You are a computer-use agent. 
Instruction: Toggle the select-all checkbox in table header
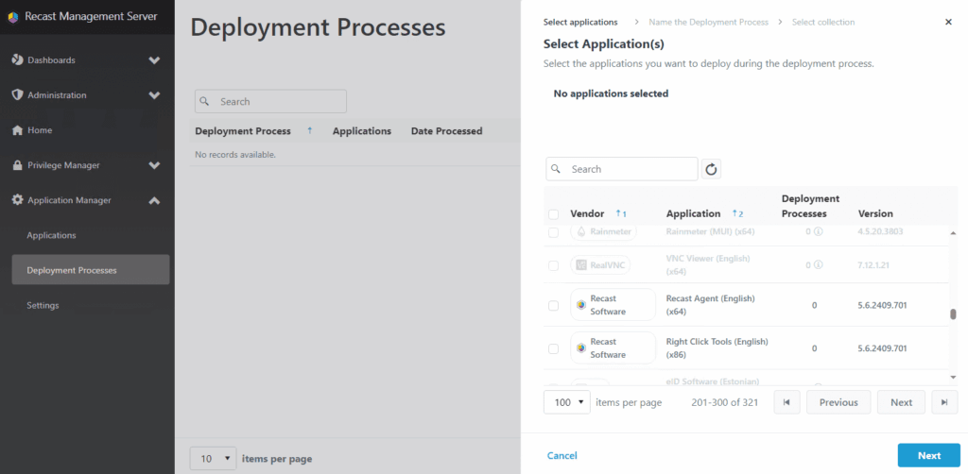[x=554, y=214]
